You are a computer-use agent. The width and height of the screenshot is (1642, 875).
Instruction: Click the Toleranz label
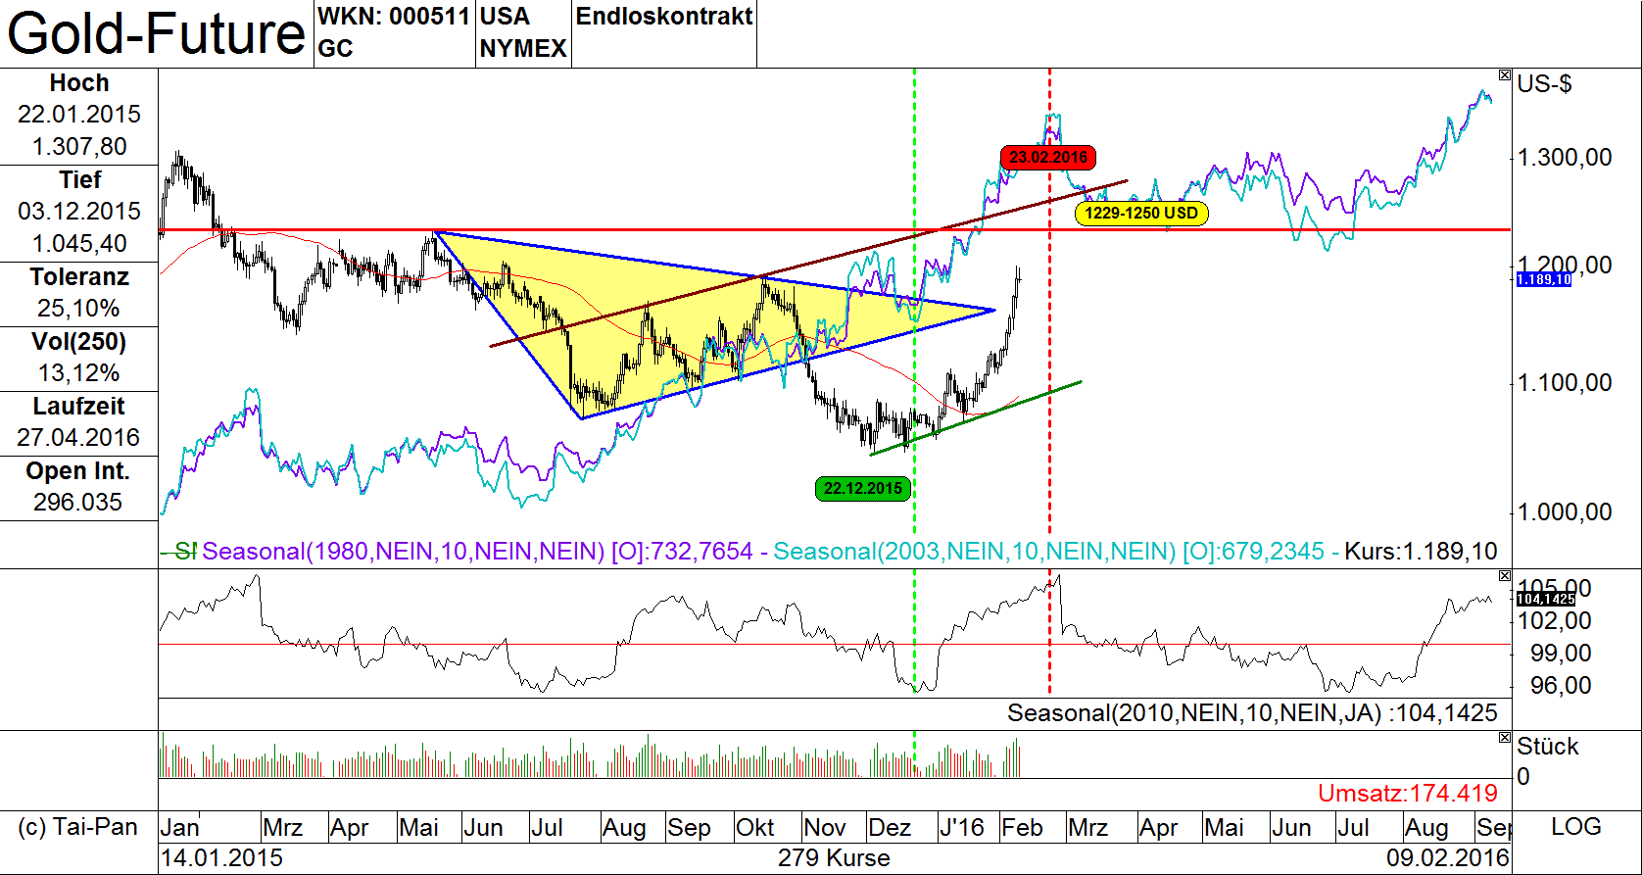(x=79, y=277)
